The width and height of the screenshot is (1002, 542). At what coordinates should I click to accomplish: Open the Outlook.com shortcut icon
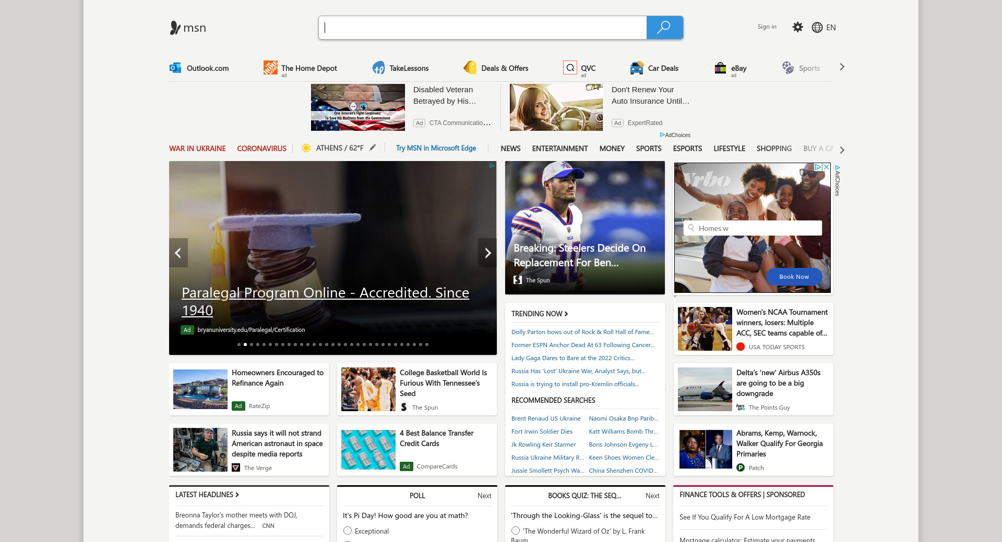[175, 68]
